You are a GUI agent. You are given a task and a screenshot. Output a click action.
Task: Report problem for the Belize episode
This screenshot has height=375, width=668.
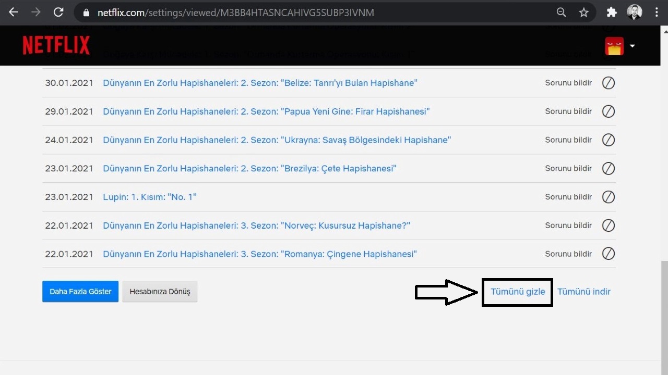click(568, 83)
